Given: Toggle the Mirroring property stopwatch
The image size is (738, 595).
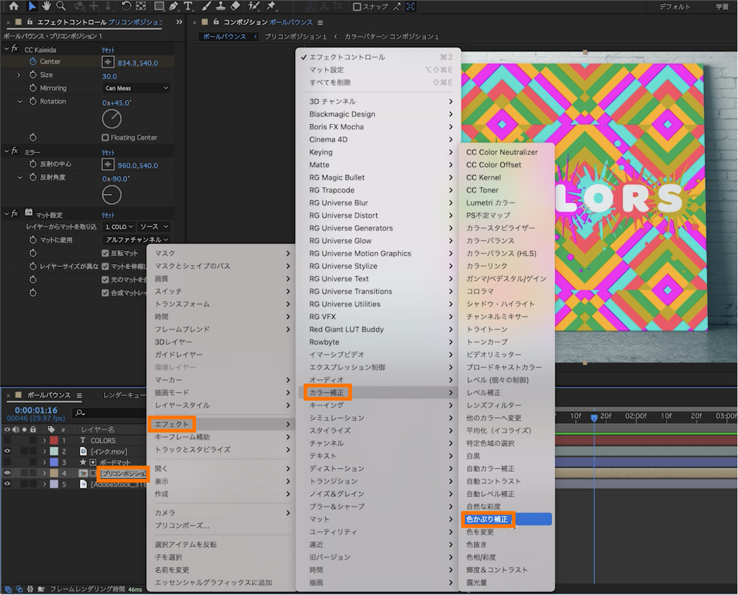Looking at the screenshot, I should click(x=33, y=88).
